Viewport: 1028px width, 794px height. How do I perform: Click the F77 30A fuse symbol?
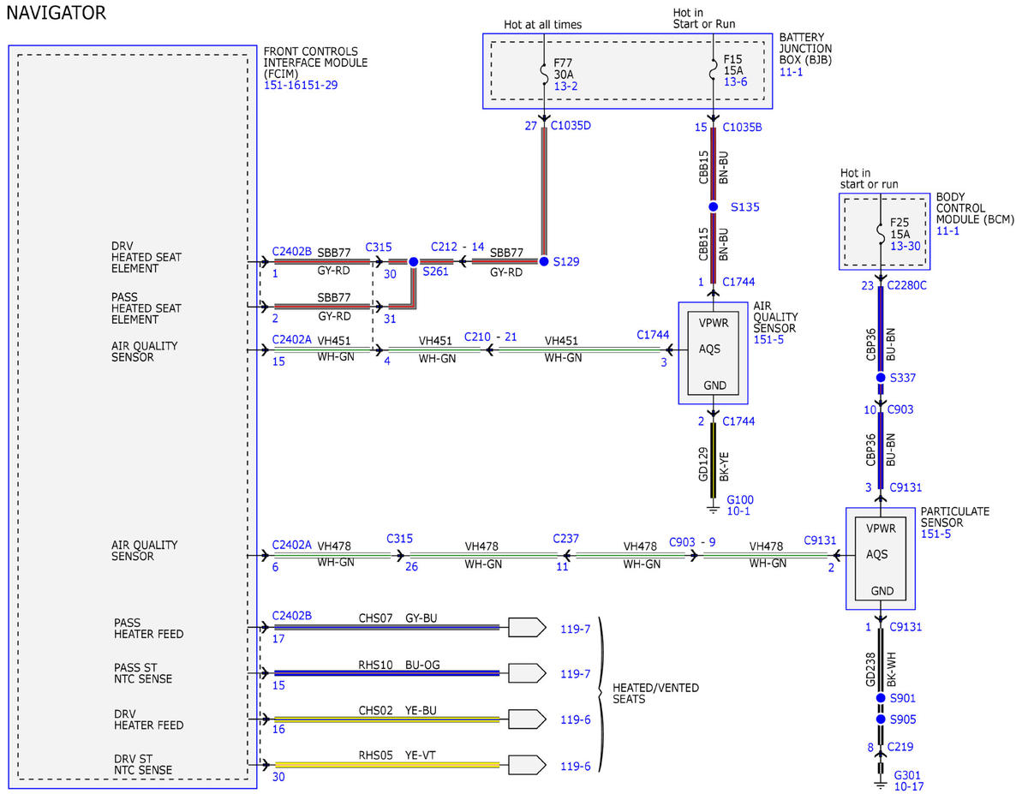point(543,74)
